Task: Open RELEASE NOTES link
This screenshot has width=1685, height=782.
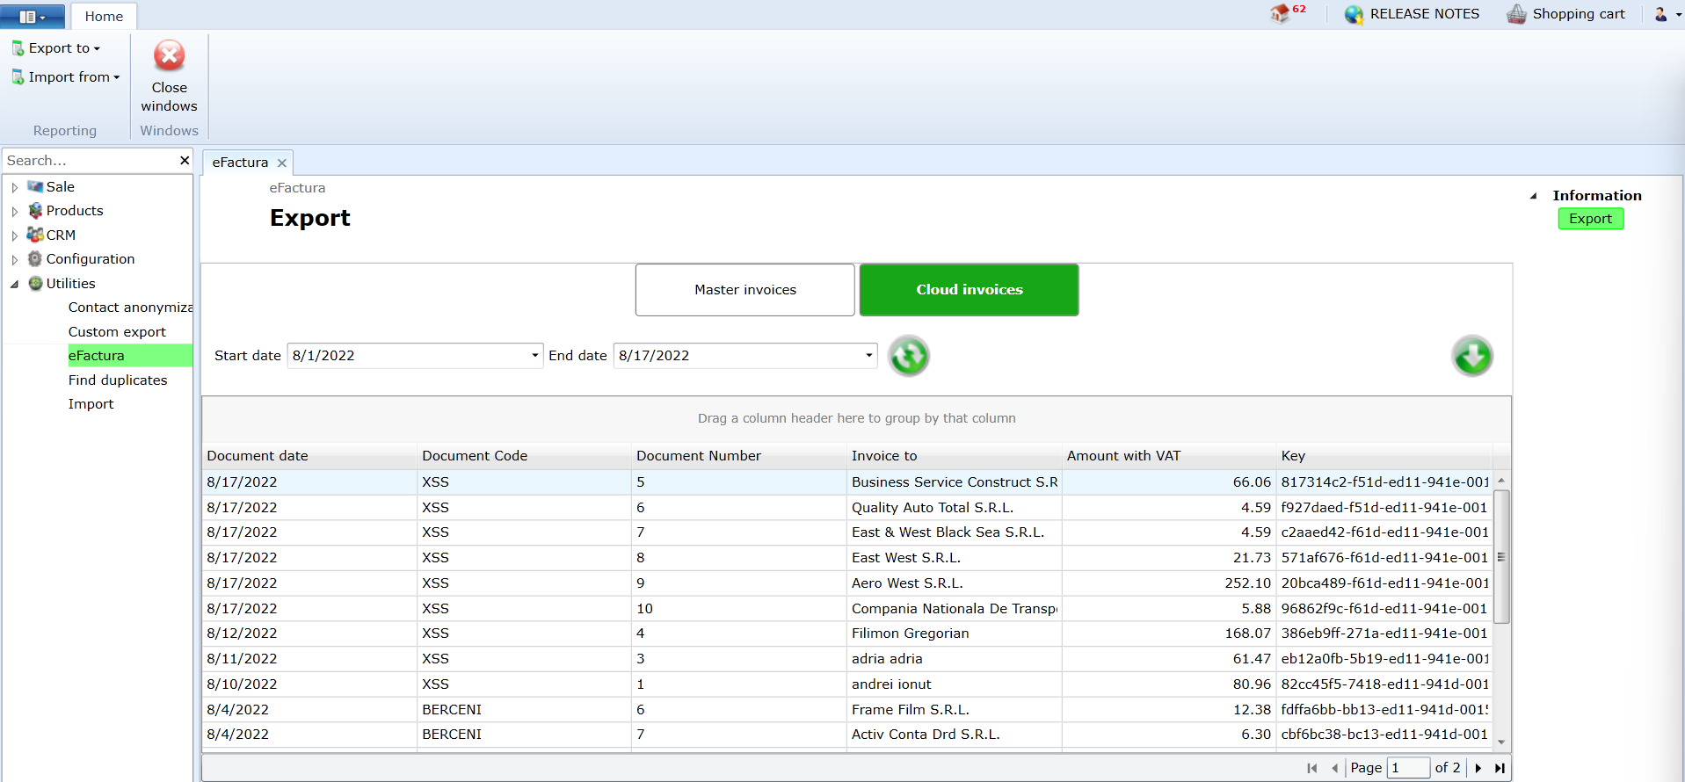Action: pos(1412,14)
